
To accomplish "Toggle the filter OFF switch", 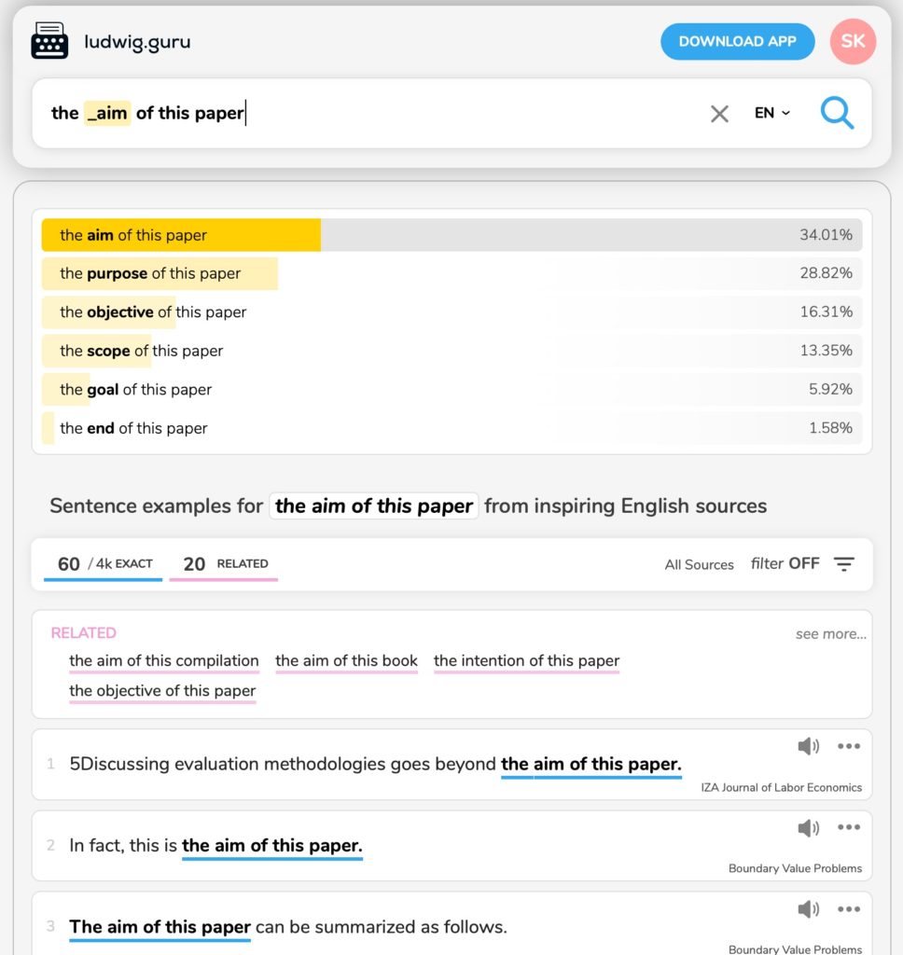I will [785, 563].
